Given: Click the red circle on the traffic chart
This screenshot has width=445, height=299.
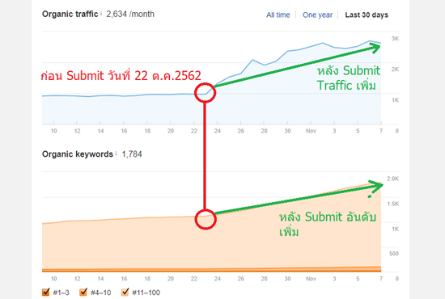Looking at the screenshot, I should tap(206, 92).
